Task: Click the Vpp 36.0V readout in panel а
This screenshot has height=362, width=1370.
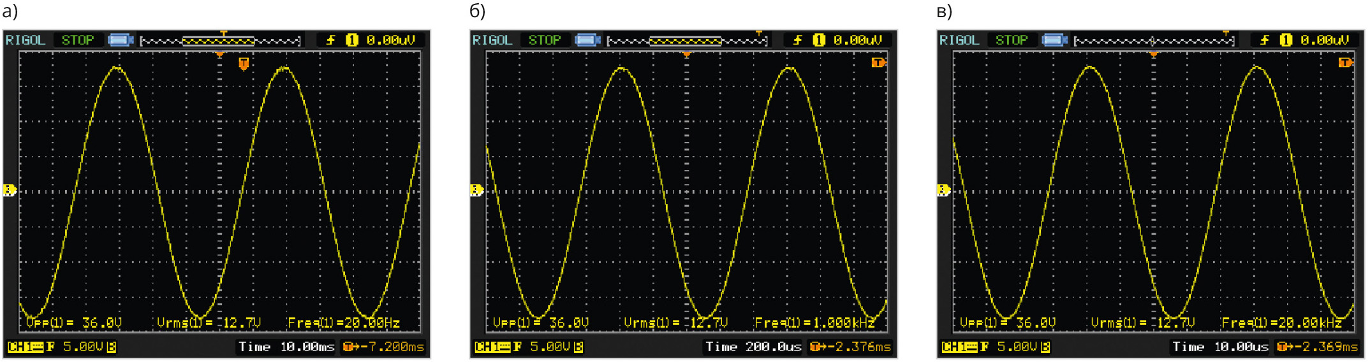Action: [73, 323]
